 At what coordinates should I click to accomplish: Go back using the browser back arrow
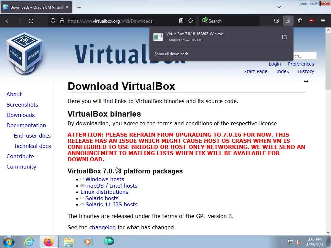pyautogui.click(x=8, y=21)
